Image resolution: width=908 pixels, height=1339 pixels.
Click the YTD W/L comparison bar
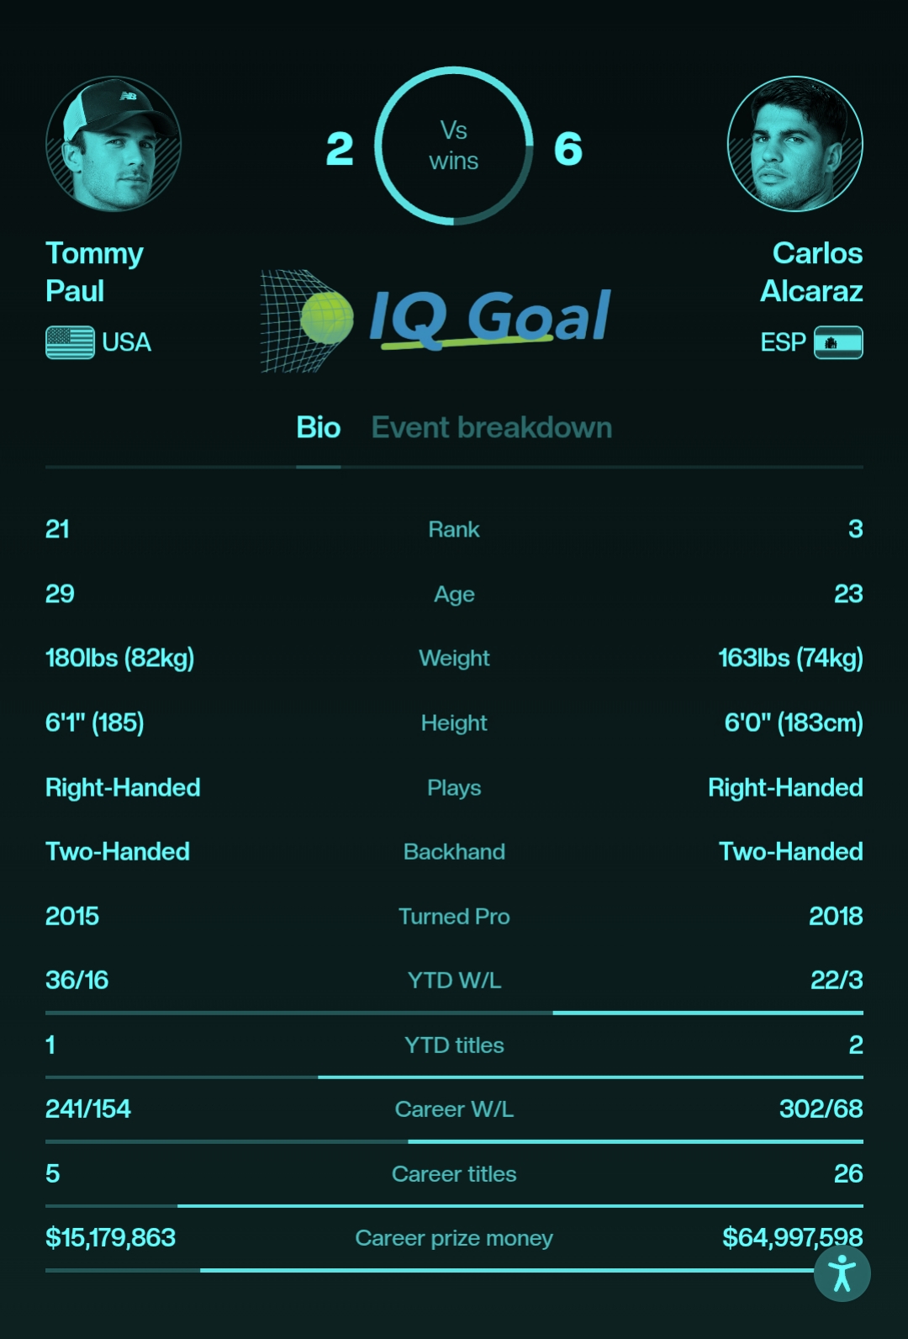454,1013
